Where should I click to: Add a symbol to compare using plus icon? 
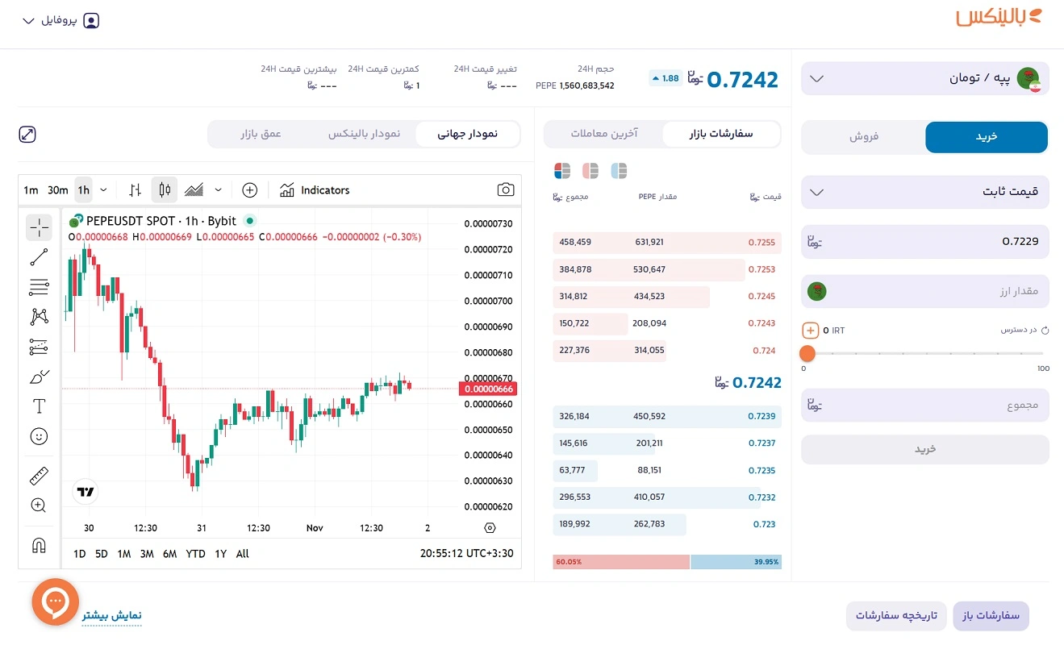click(250, 190)
